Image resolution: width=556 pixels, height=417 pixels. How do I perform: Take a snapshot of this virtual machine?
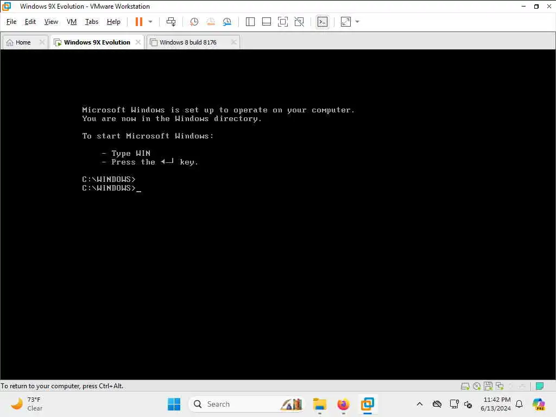click(194, 22)
